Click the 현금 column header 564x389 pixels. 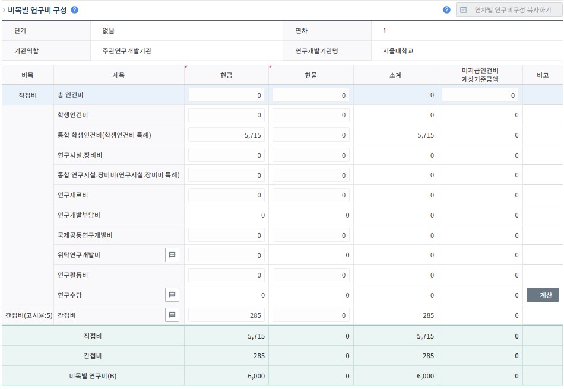coord(226,75)
